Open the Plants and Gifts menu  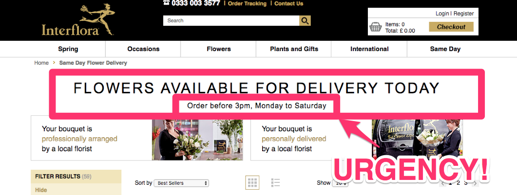point(294,49)
